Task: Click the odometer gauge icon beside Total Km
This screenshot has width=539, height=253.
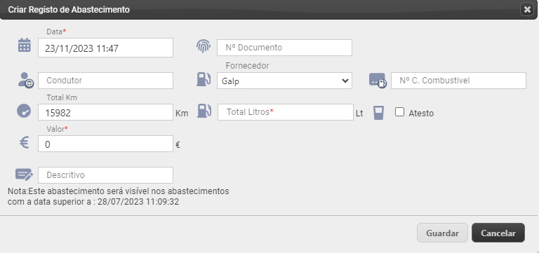Action: point(24,111)
